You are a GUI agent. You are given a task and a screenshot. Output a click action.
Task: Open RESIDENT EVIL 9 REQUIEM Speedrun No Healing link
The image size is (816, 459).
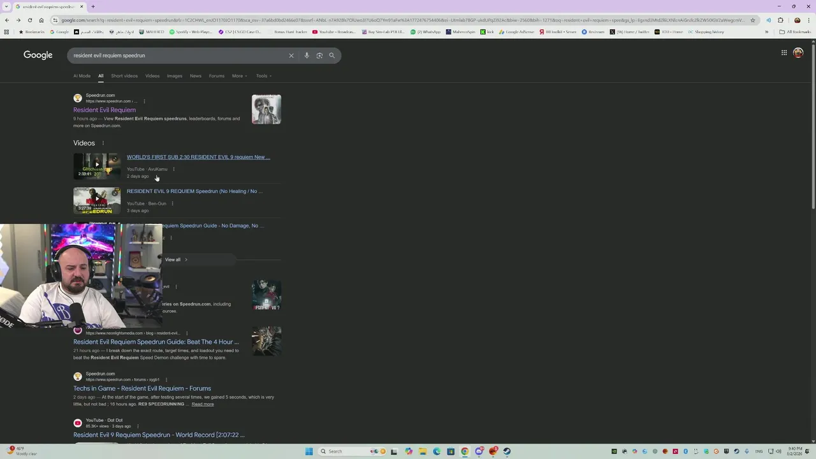click(x=194, y=191)
